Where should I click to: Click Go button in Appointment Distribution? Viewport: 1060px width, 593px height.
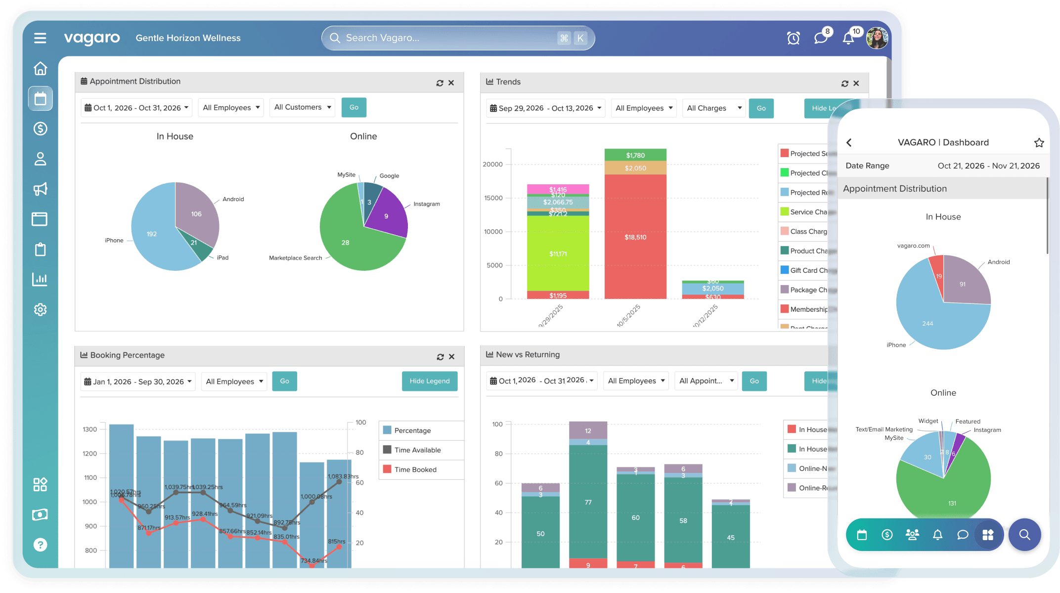coord(354,107)
